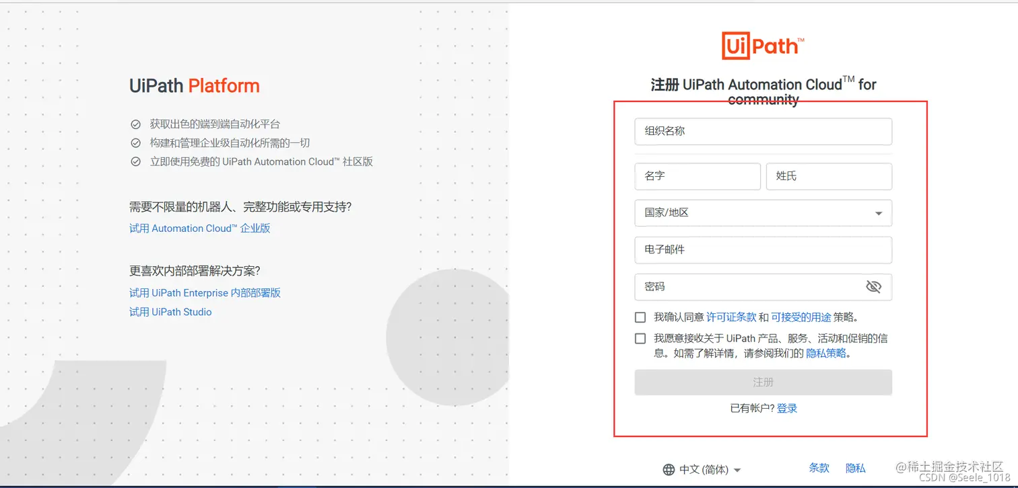Click the 登录 login link
The height and width of the screenshot is (488, 1018).
pos(786,408)
